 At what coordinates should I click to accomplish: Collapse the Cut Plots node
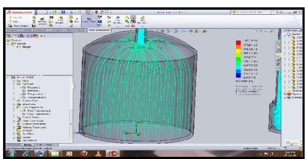14,84
